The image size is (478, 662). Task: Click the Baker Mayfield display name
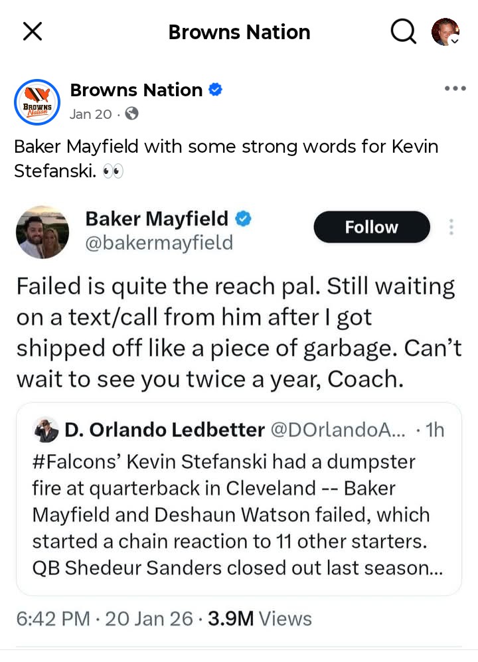(x=157, y=218)
